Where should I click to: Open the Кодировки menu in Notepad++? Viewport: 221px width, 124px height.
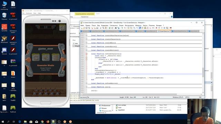pos(105,25)
